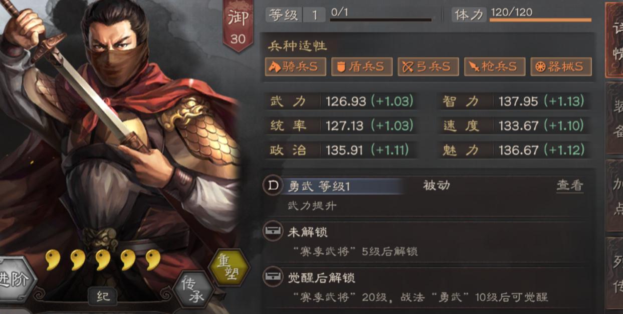The height and width of the screenshot is (314, 623).
Task: Open the 传承 inheritance hexagon button
Action: [x=193, y=290]
